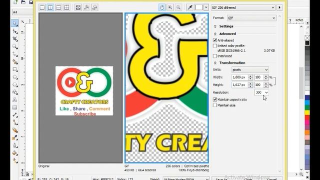Open the Units pixels dropdown
The height and width of the screenshot is (180, 320).
pos(250,70)
